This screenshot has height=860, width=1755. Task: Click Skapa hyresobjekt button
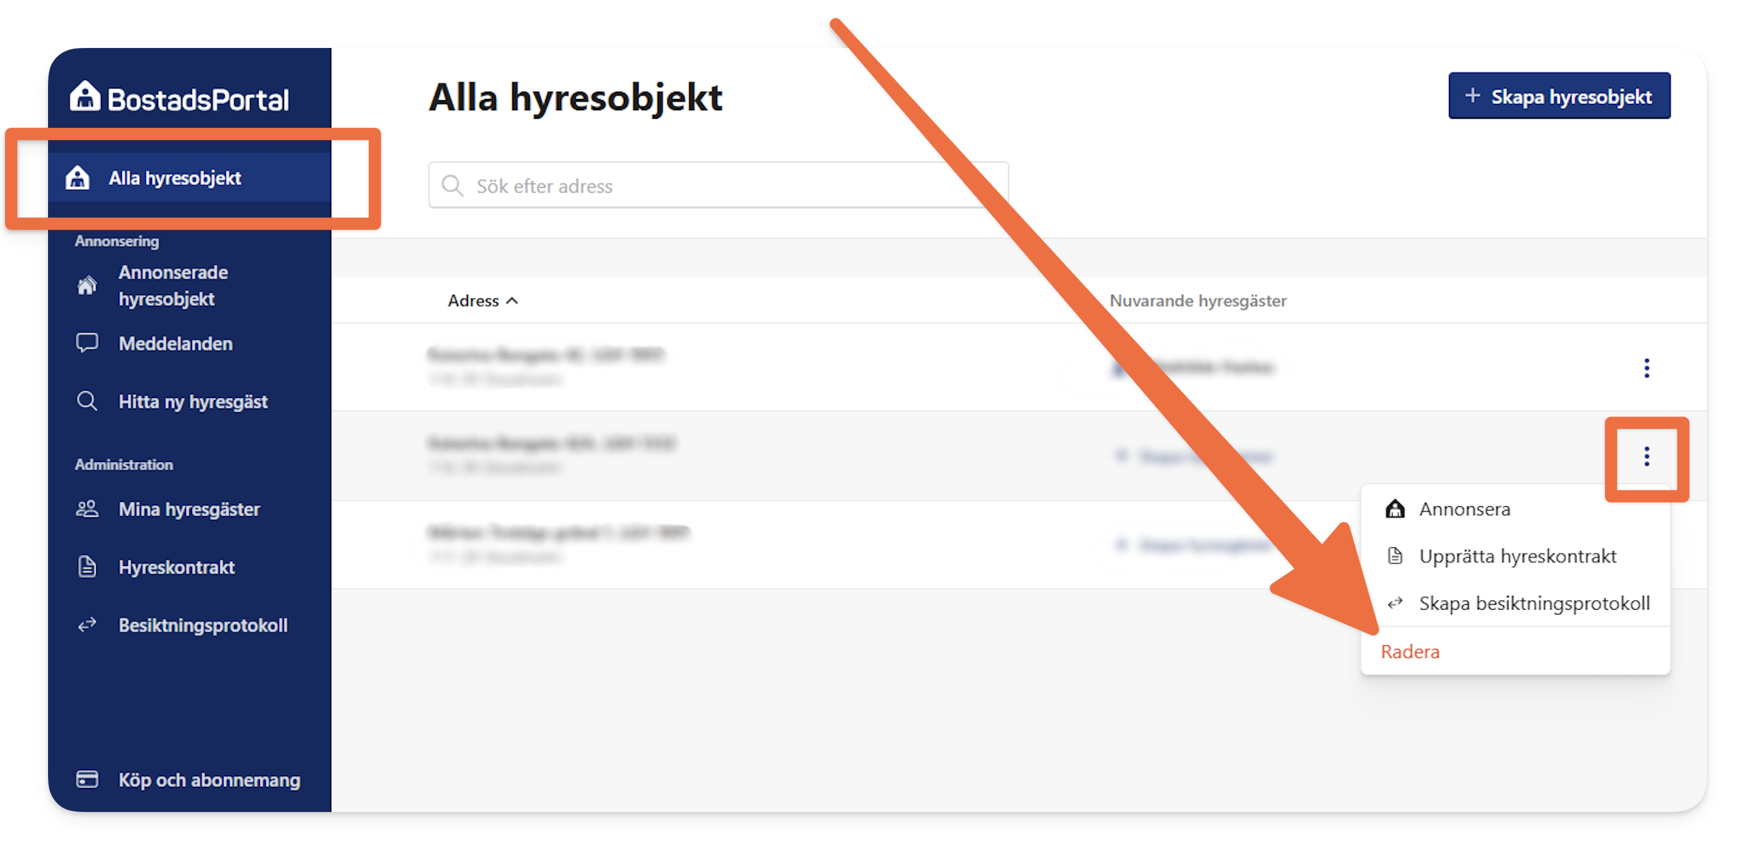(x=1559, y=96)
